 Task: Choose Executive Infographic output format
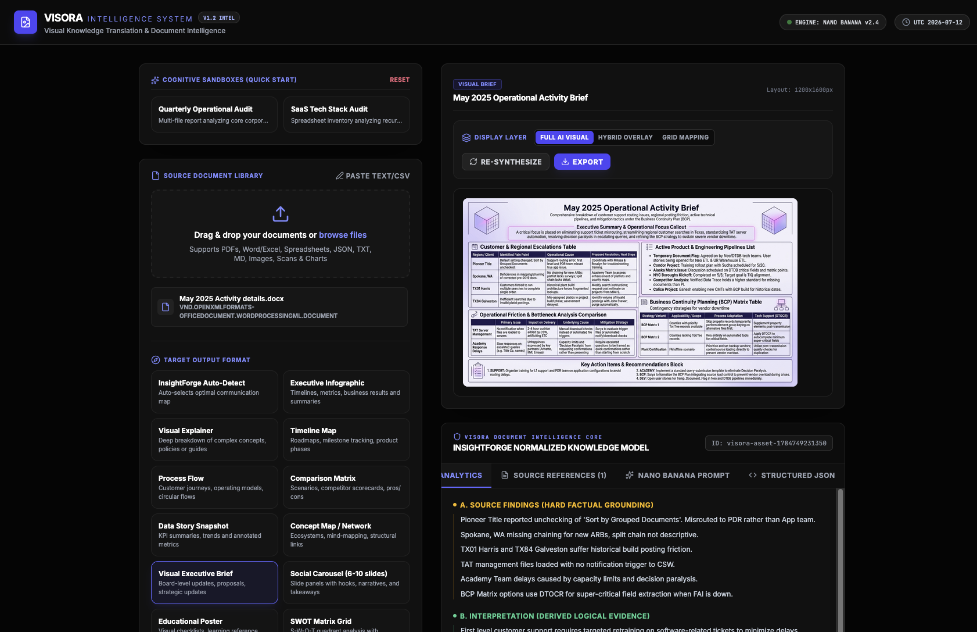pyautogui.click(x=346, y=392)
